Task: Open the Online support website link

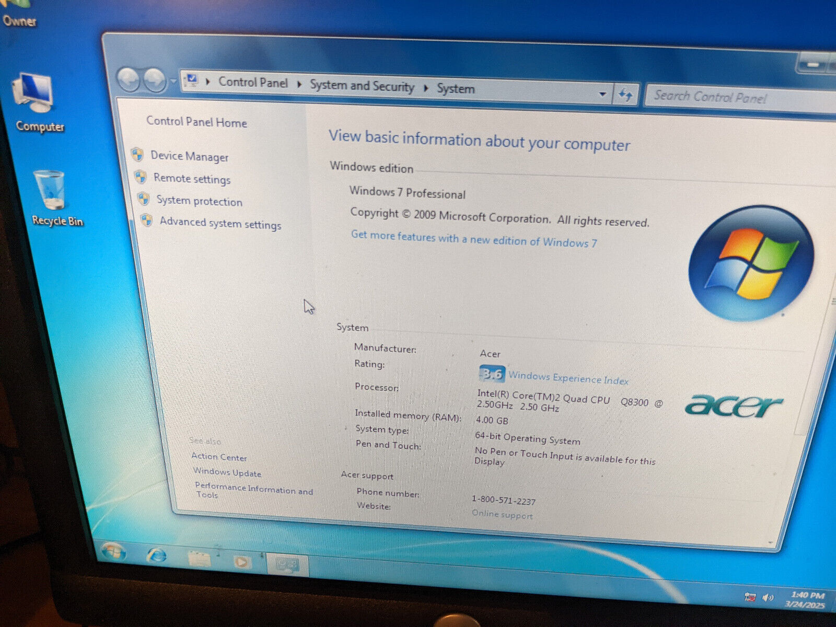Action: click(x=502, y=515)
